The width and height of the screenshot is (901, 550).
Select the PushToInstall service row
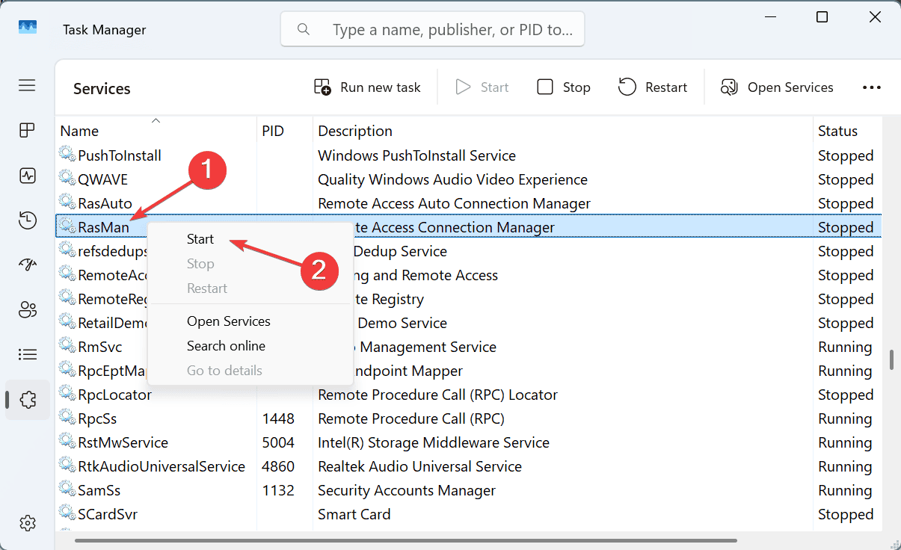[x=469, y=155]
